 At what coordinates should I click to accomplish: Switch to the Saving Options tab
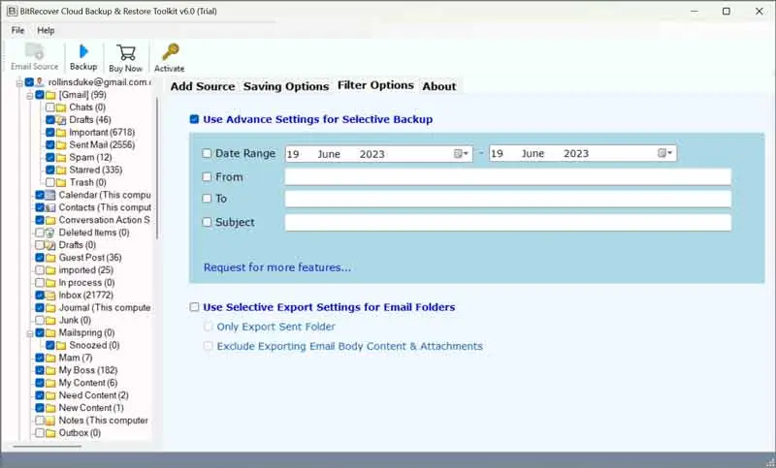(x=285, y=86)
